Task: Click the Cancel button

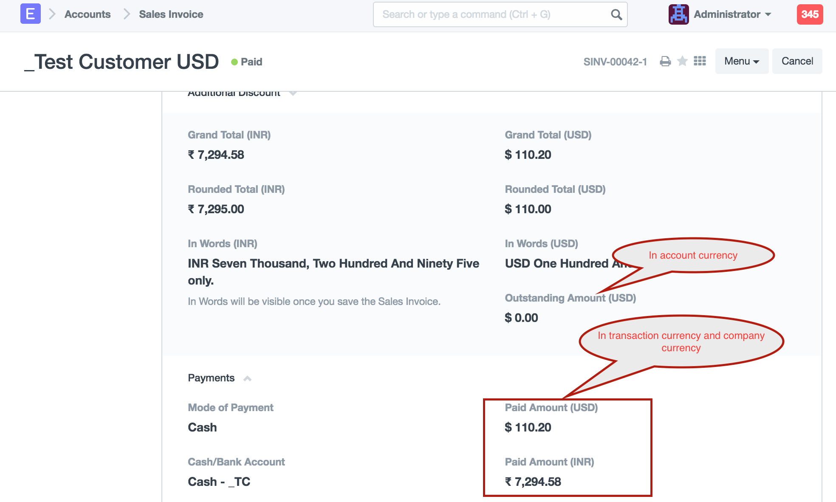Action: pyautogui.click(x=797, y=61)
